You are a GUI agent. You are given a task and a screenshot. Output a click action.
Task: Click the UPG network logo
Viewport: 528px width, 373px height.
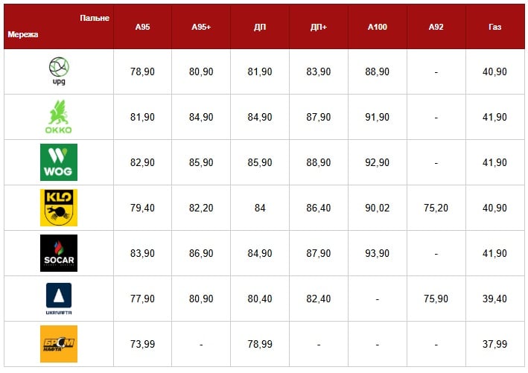click(59, 71)
